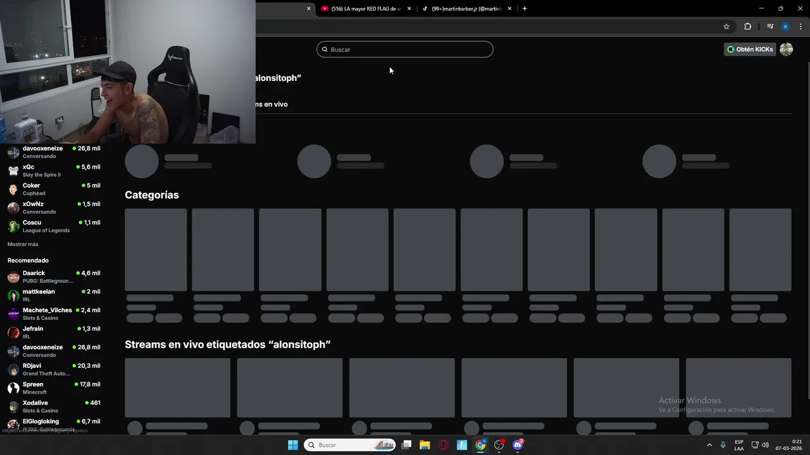Expand the hidden system tray icons

click(x=709, y=445)
